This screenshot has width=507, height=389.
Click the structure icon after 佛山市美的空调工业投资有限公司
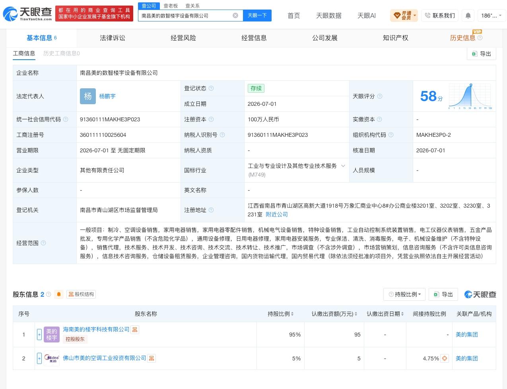(x=152, y=358)
